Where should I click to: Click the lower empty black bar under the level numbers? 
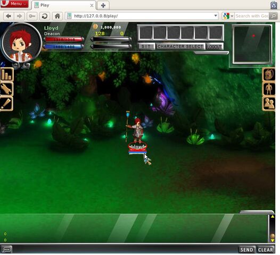(111, 47)
